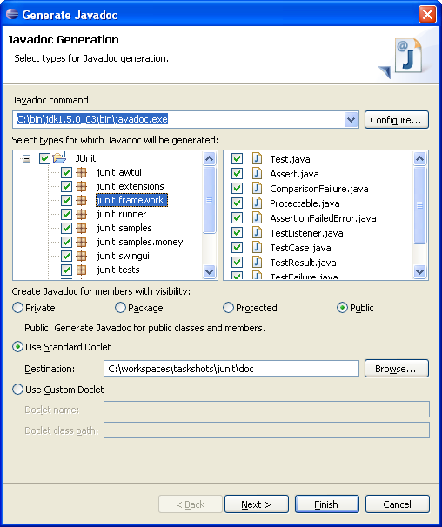
Task: Uncheck the Test.java checkbox
Action: [238, 158]
